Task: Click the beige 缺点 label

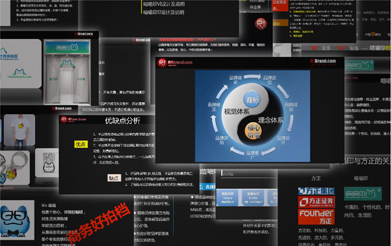Action: [x=114, y=178]
